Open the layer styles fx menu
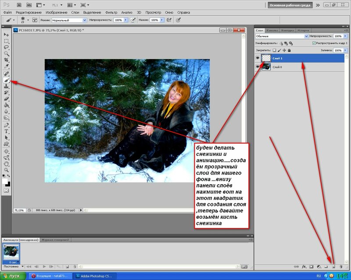The image size is (351, 280). pos(304,266)
